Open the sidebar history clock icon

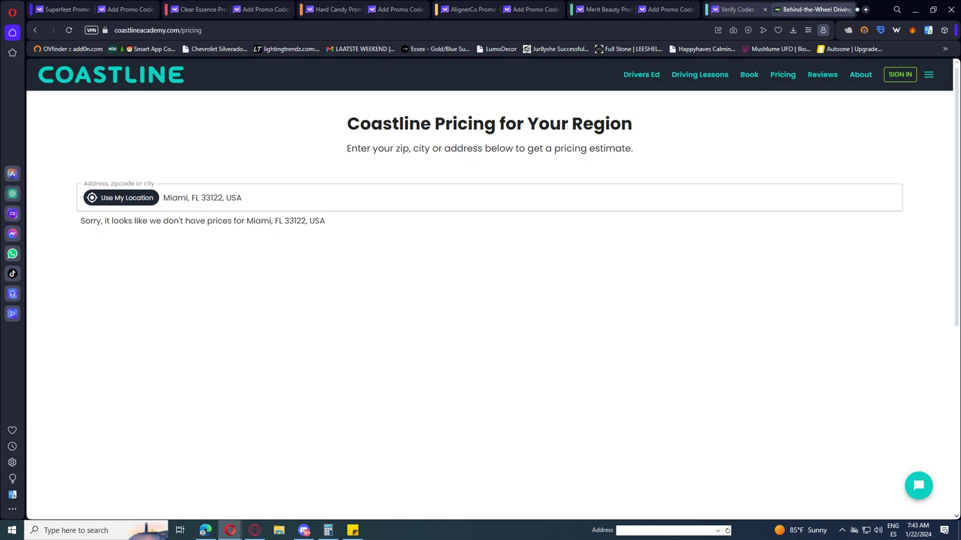pyautogui.click(x=12, y=446)
